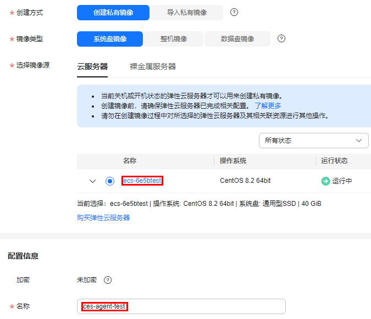371x319 pixels.
Task: Choose 系统盘镜像 image type
Action: tap(110, 39)
